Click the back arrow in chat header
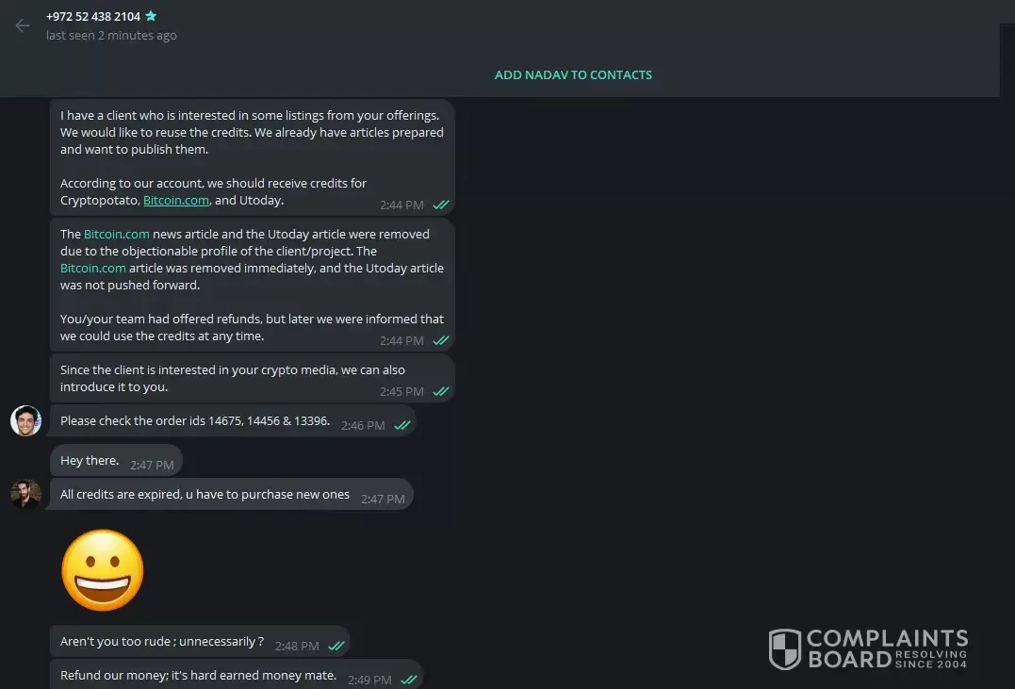 [x=23, y=25]
